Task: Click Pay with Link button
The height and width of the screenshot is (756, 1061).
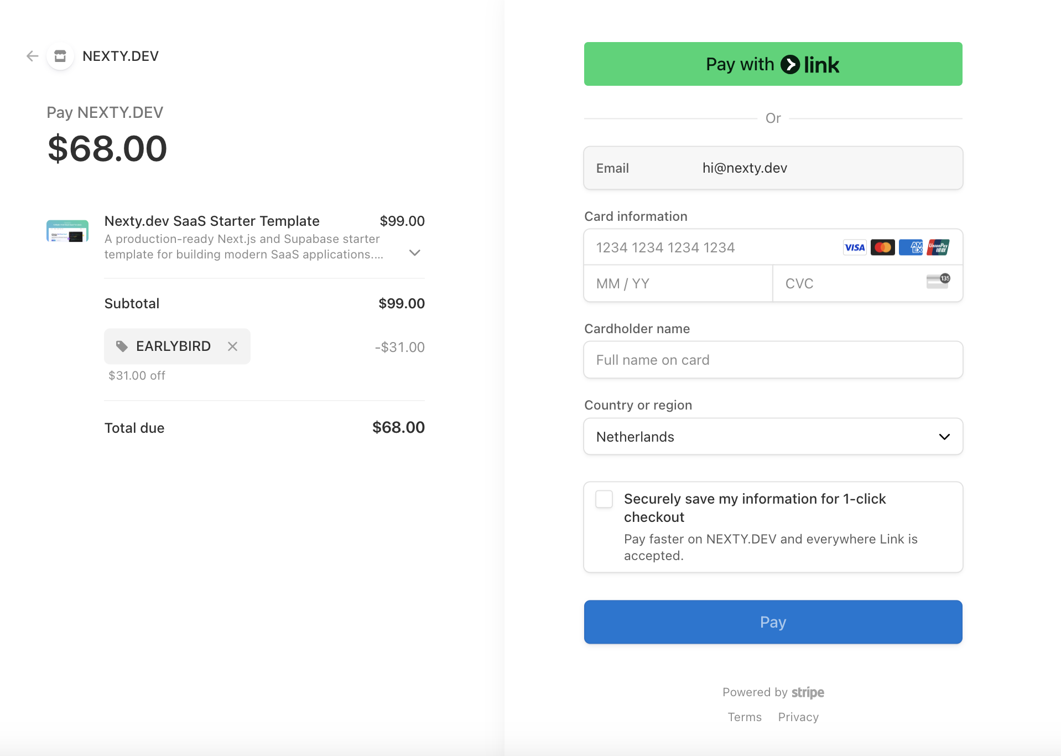Action: 773,64
